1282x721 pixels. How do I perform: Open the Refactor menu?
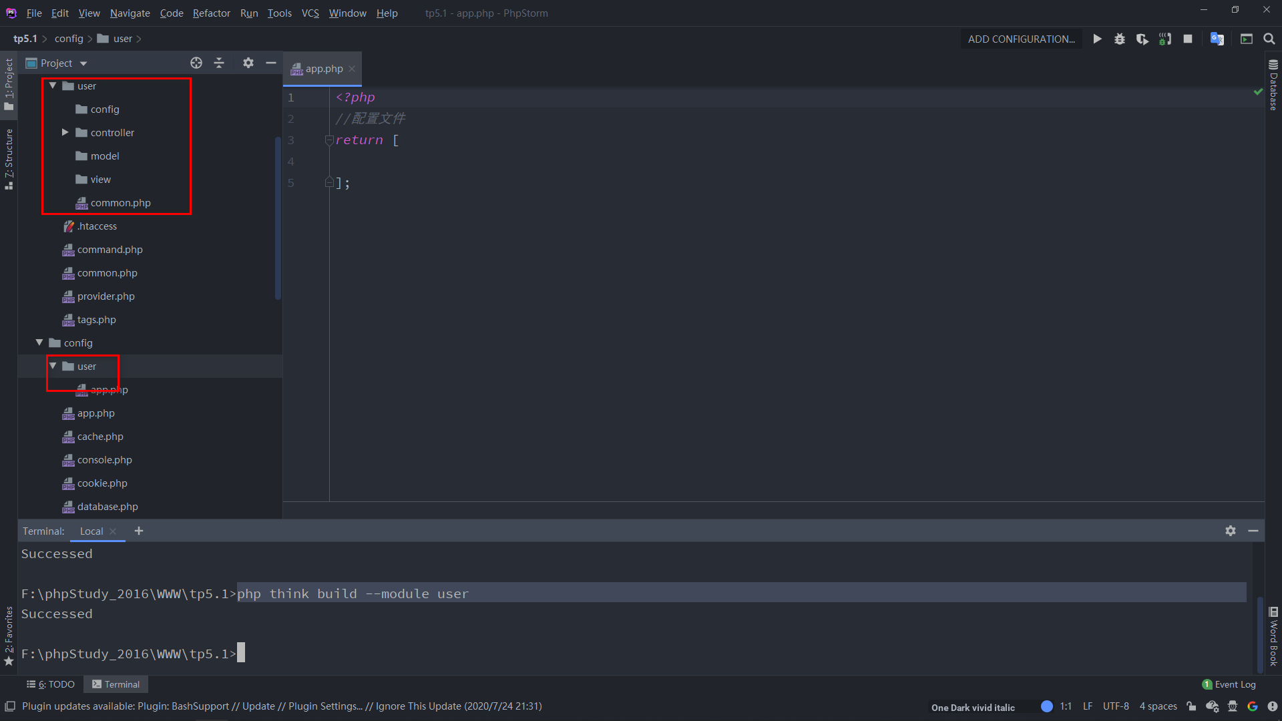click(x=211, y=13)
